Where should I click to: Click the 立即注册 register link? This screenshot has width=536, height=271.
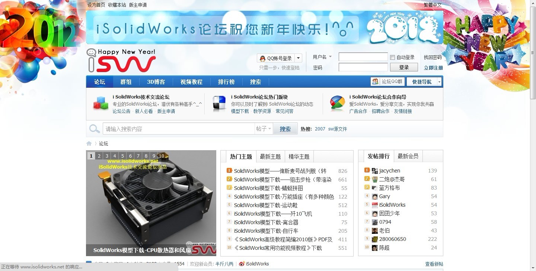coord(433,68)
